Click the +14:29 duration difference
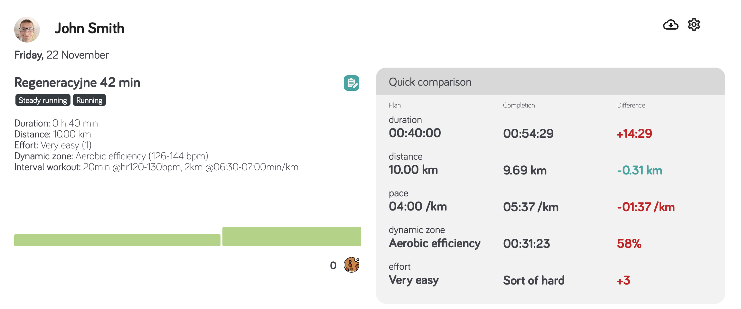This screenshot has height=309, width=741. click(634, 134)
